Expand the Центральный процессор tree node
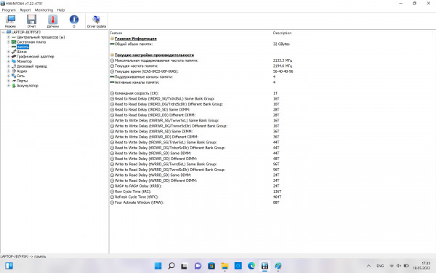 coord(8,37)
